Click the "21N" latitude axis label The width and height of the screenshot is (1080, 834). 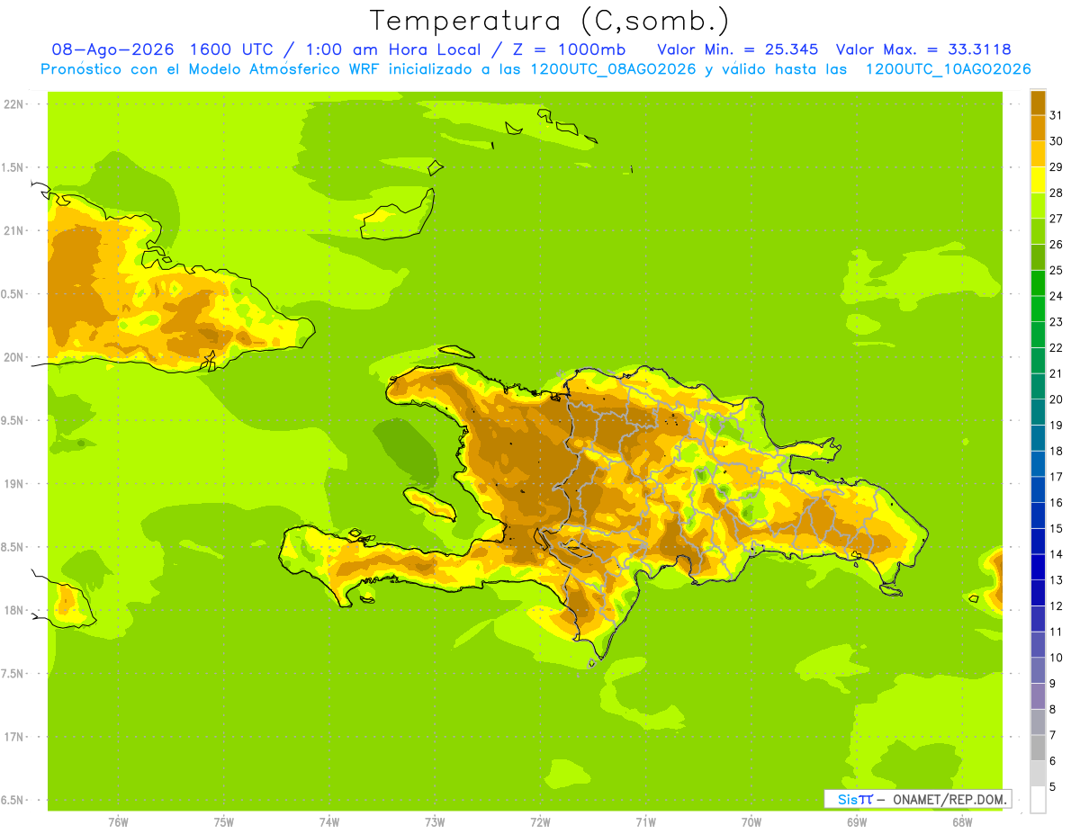point(13,231)
